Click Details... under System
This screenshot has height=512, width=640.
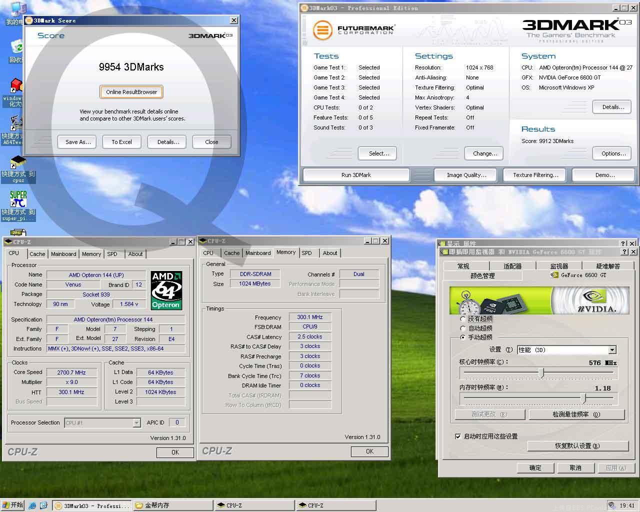point(612,107)
